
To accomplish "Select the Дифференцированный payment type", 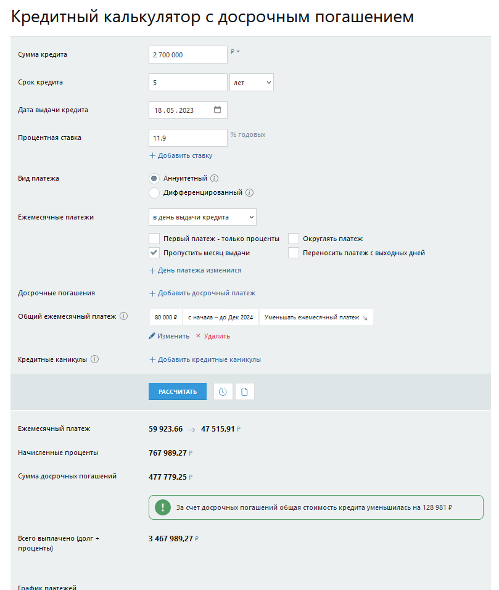I will pos(154,192).
